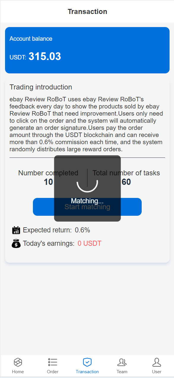Switch to the Home tab label
Image resolution: width=174 pixels, height=378 pixels.
(18, 372)
